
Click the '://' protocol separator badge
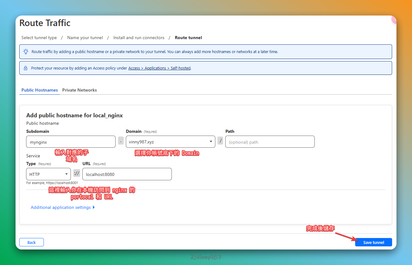77,173
